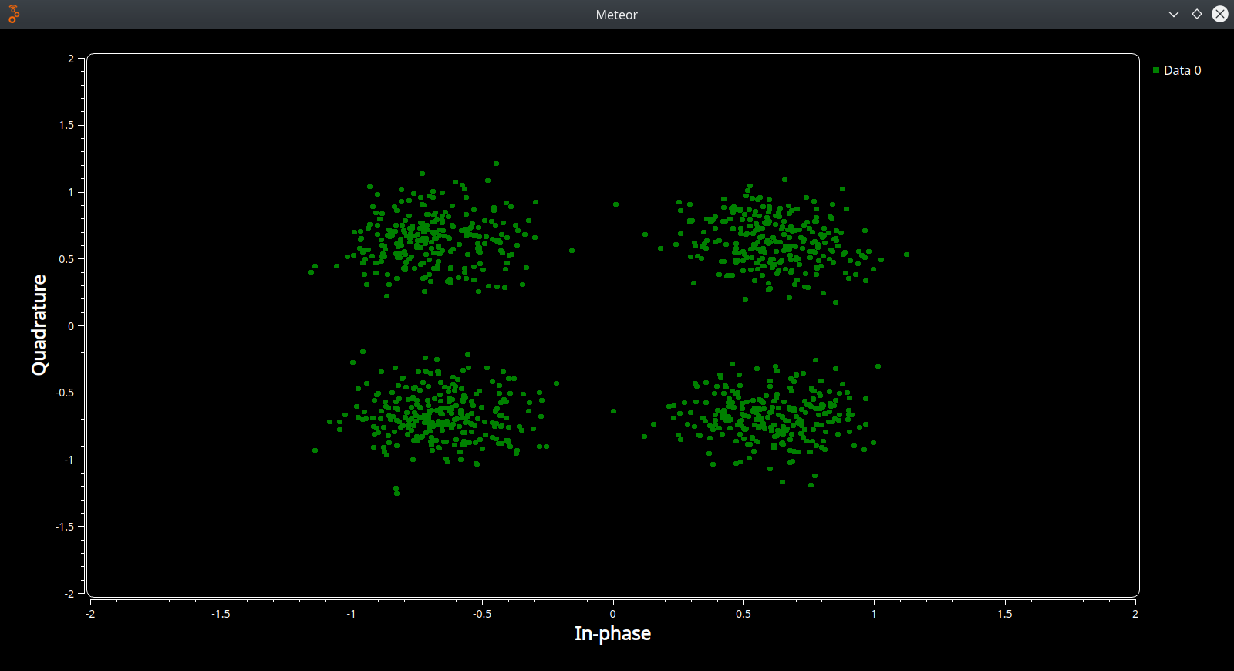Click the 1.5 label on the Quadrature axis
The height and width of the screenshot is (671, 1234).
coord(67,125)
